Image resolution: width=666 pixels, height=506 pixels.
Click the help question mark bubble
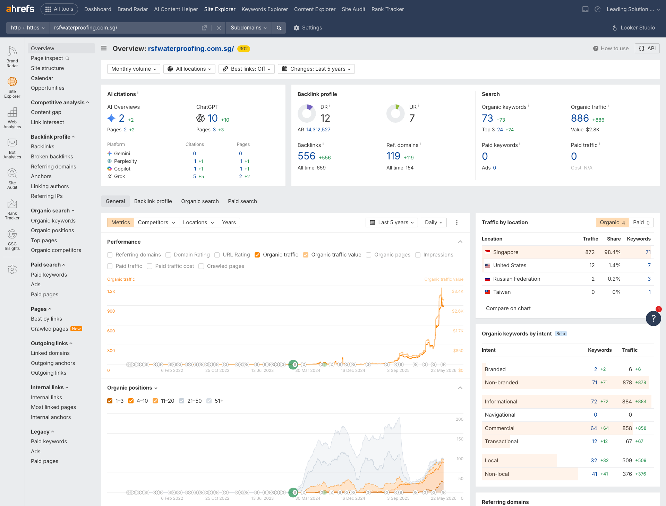[653, 318]
